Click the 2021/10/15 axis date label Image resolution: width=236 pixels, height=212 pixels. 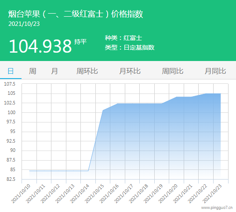coord(94,194)
